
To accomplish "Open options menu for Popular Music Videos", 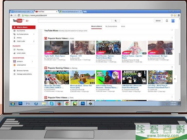I will coord(172,38).
